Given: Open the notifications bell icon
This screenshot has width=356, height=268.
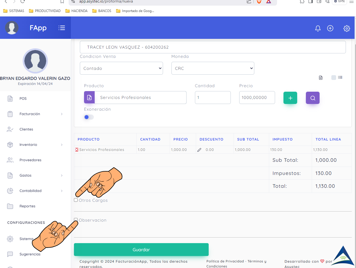Looking at the screenshot, I should pos(318,28).
